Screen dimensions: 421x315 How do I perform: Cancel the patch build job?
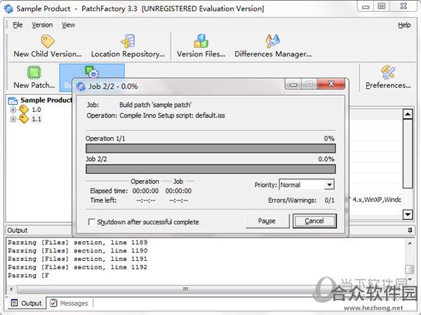pos(314,221)
